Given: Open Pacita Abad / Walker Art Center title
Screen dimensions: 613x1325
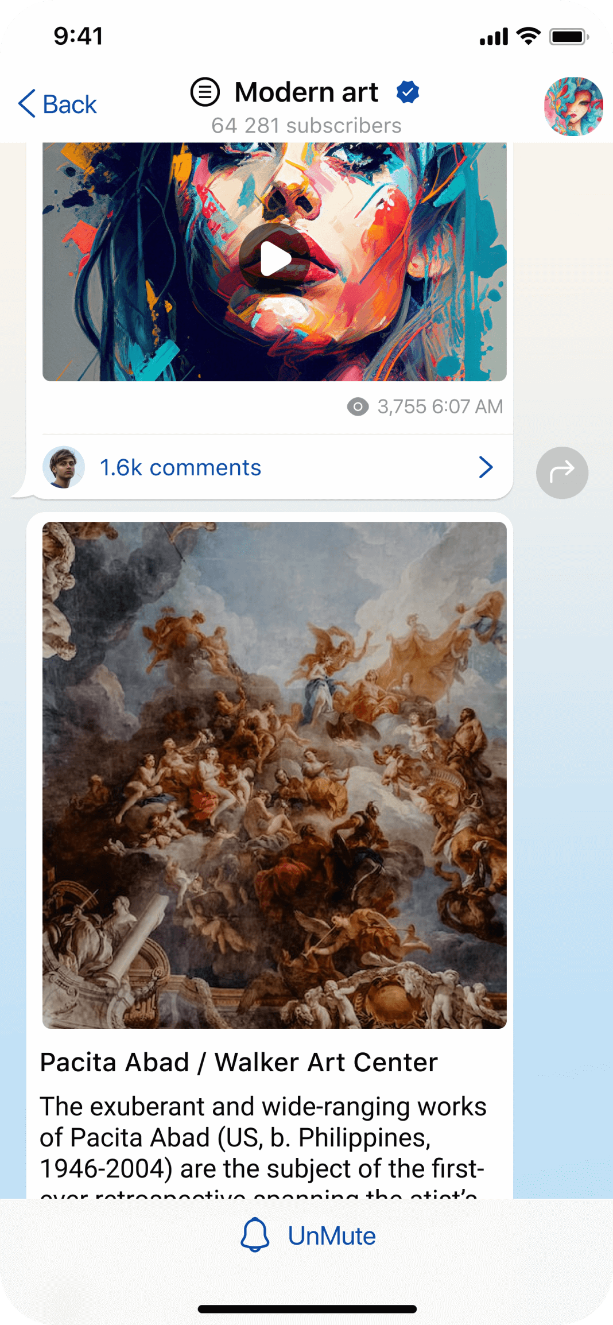Looking at the screenshot, I should [x=239, y=1063].
